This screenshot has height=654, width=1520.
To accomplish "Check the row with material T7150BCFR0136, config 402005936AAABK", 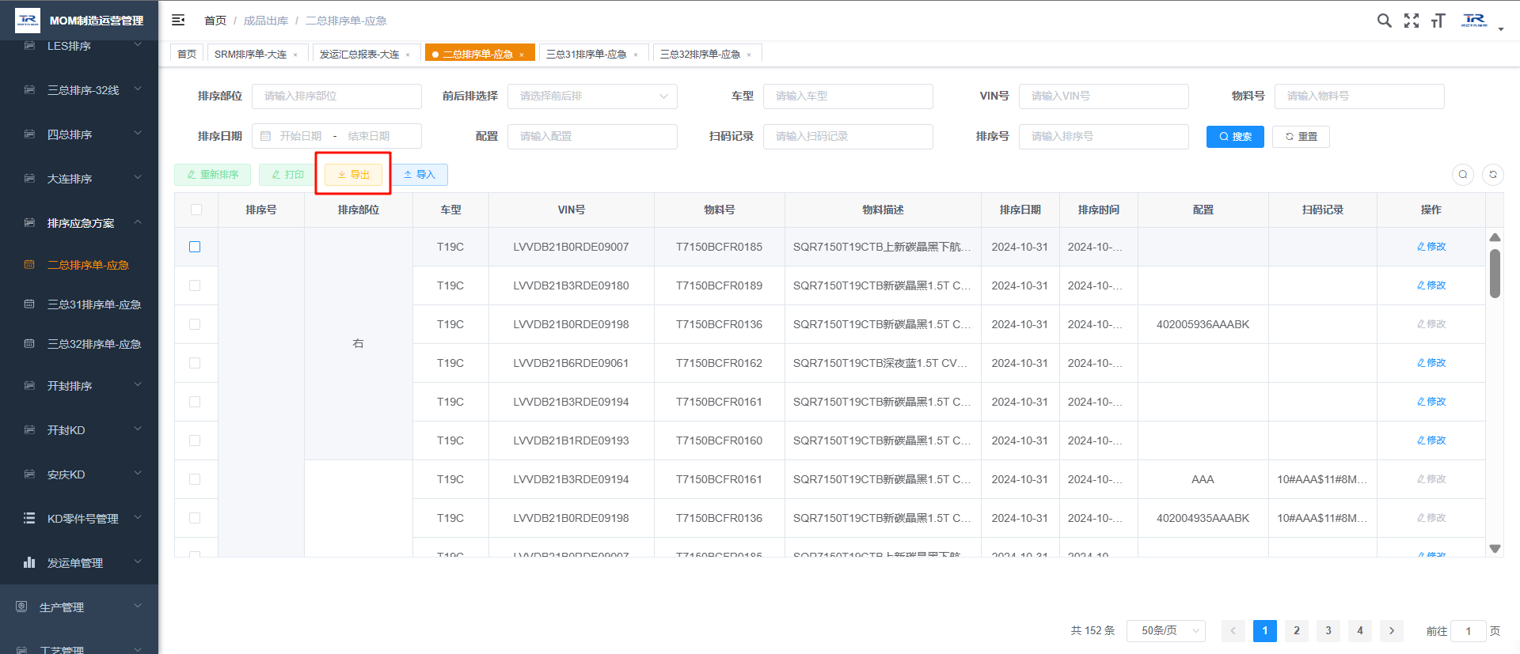I will pyautogui.click(x=195, y=324).
